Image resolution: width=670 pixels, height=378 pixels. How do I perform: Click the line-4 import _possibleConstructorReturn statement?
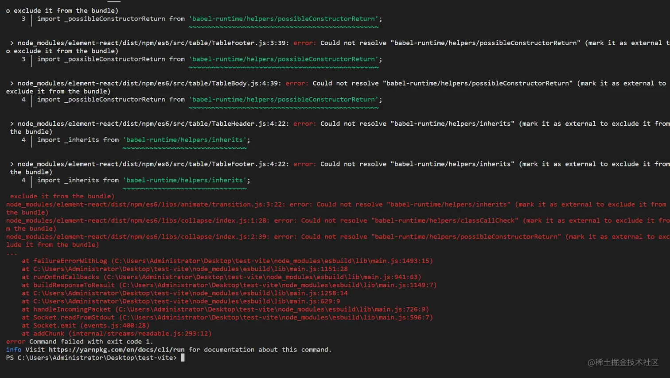point(210,100)
